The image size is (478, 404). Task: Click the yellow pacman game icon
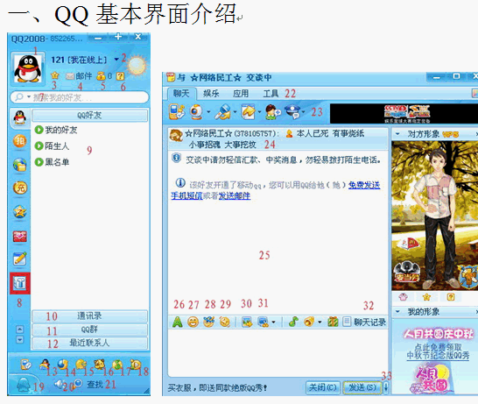point(81,365)
